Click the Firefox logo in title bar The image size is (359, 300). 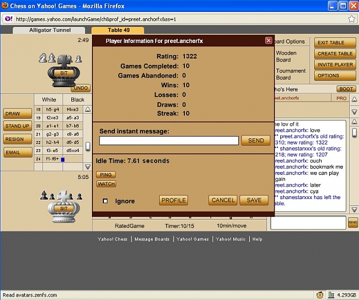(x=5, y=6)
